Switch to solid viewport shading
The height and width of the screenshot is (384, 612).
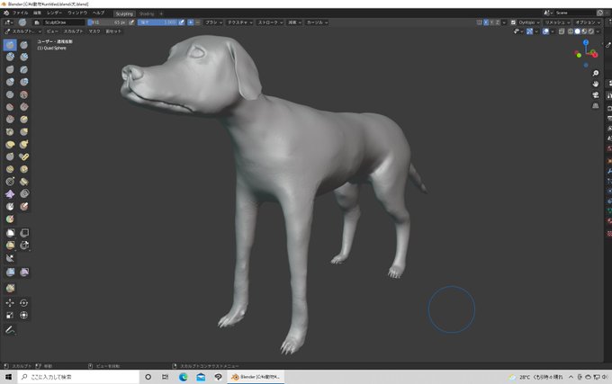click(x=577, y=31)
